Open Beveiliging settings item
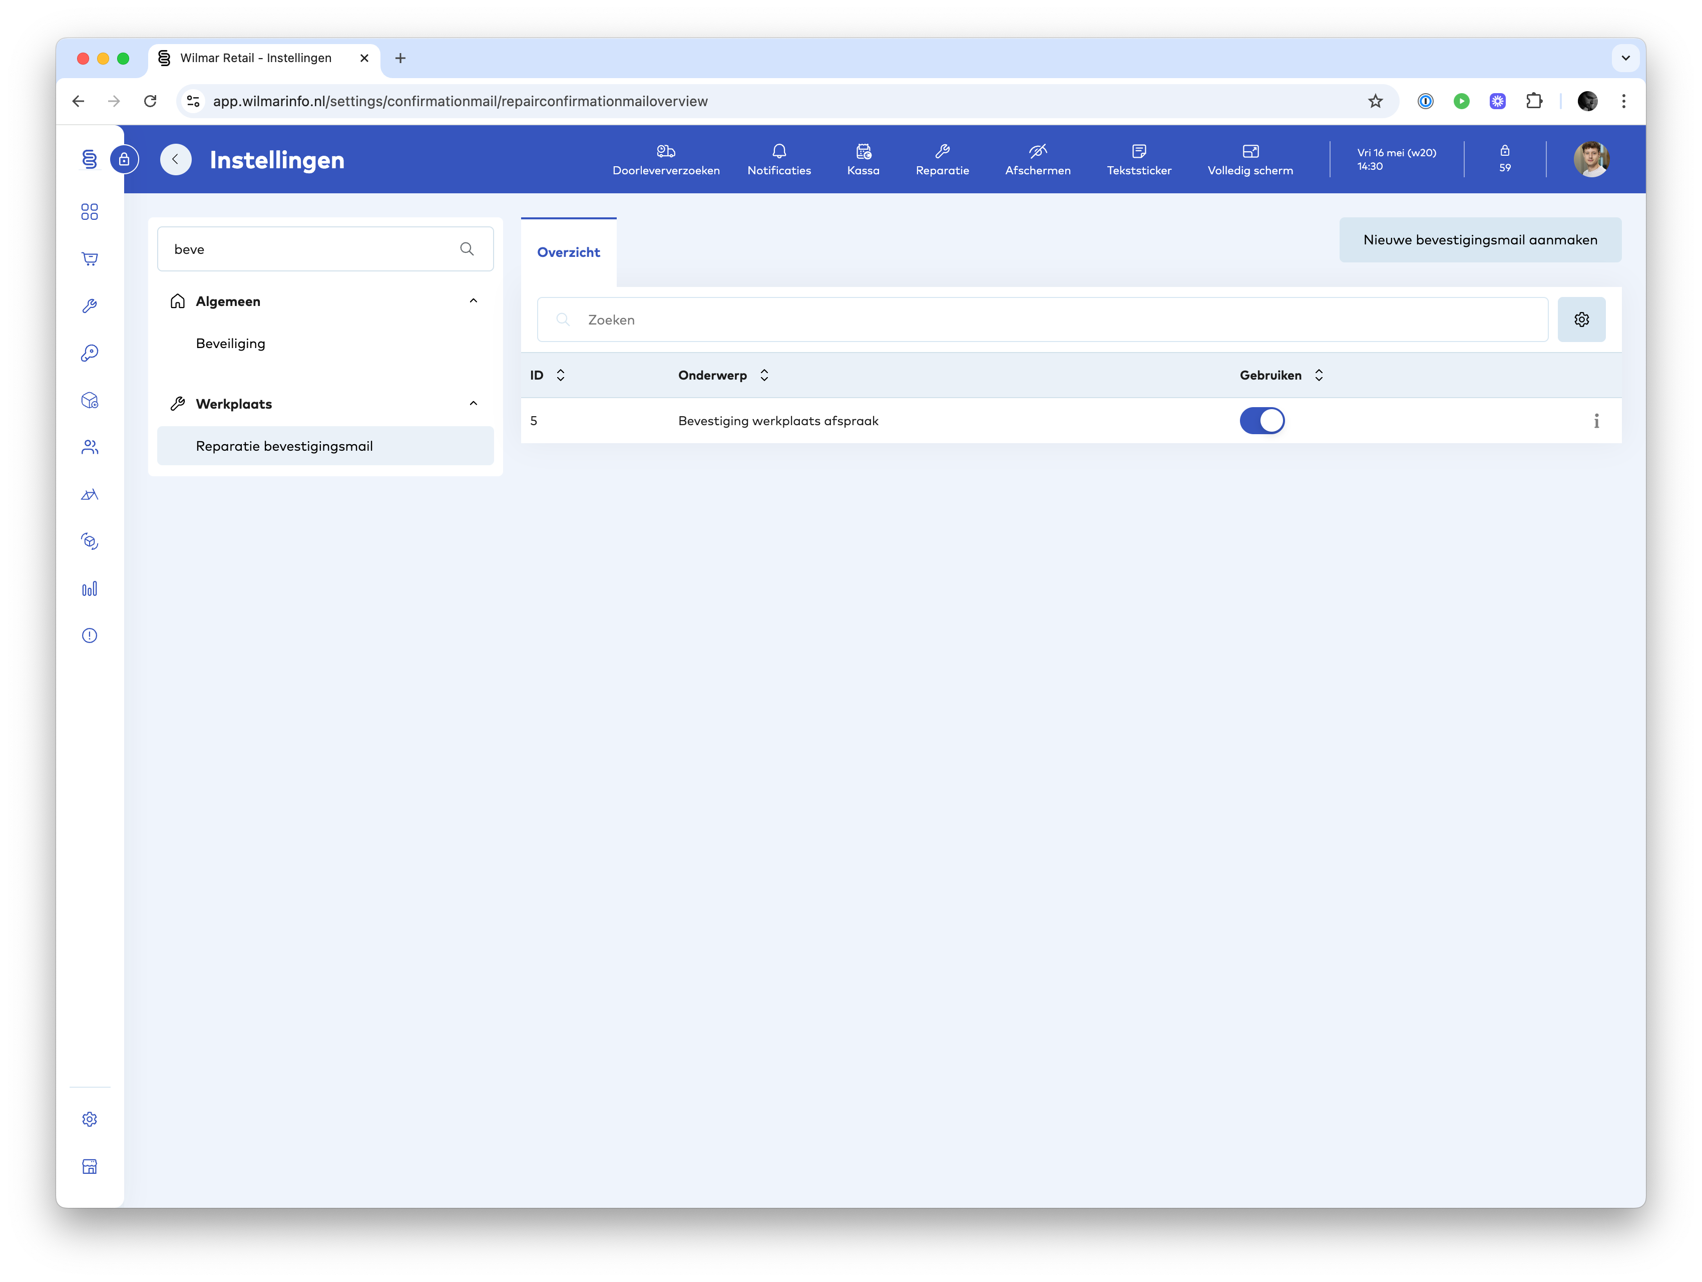The width and height of the screenshot is (1702, 1282). [230, 343]
